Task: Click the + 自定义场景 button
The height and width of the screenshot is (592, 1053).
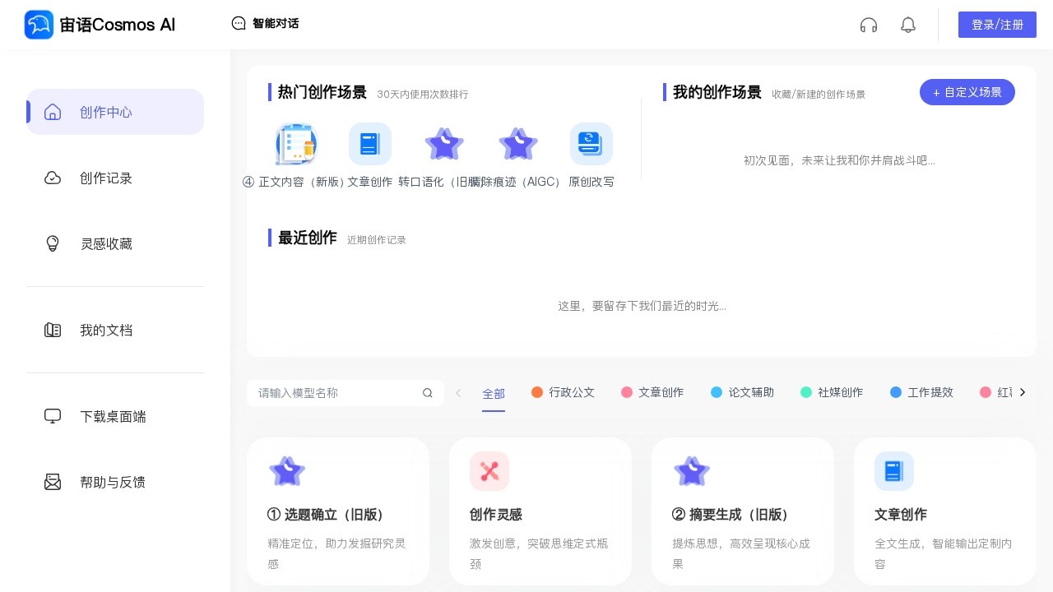Action: point(967,92)
